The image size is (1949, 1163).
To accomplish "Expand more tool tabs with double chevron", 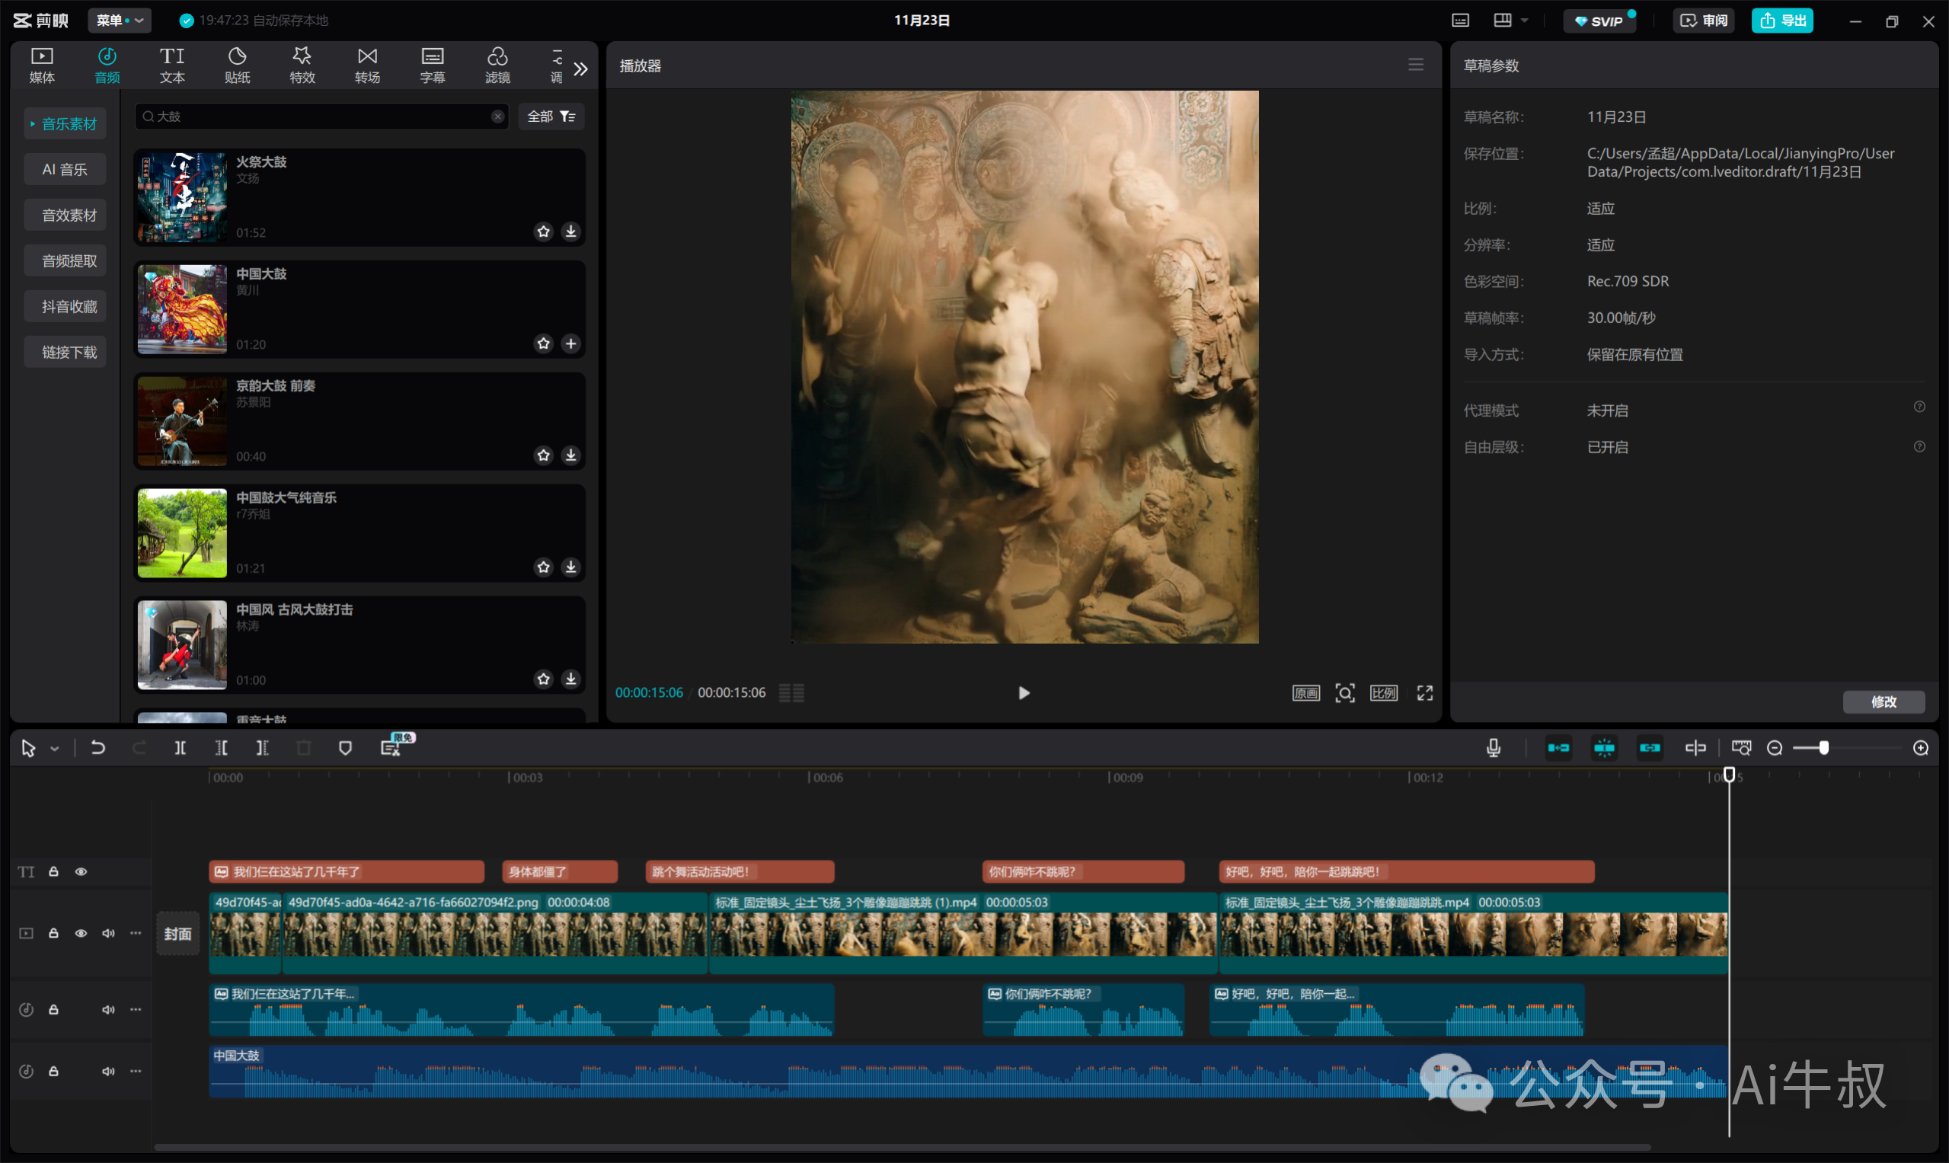I will [x=580, y=69].
